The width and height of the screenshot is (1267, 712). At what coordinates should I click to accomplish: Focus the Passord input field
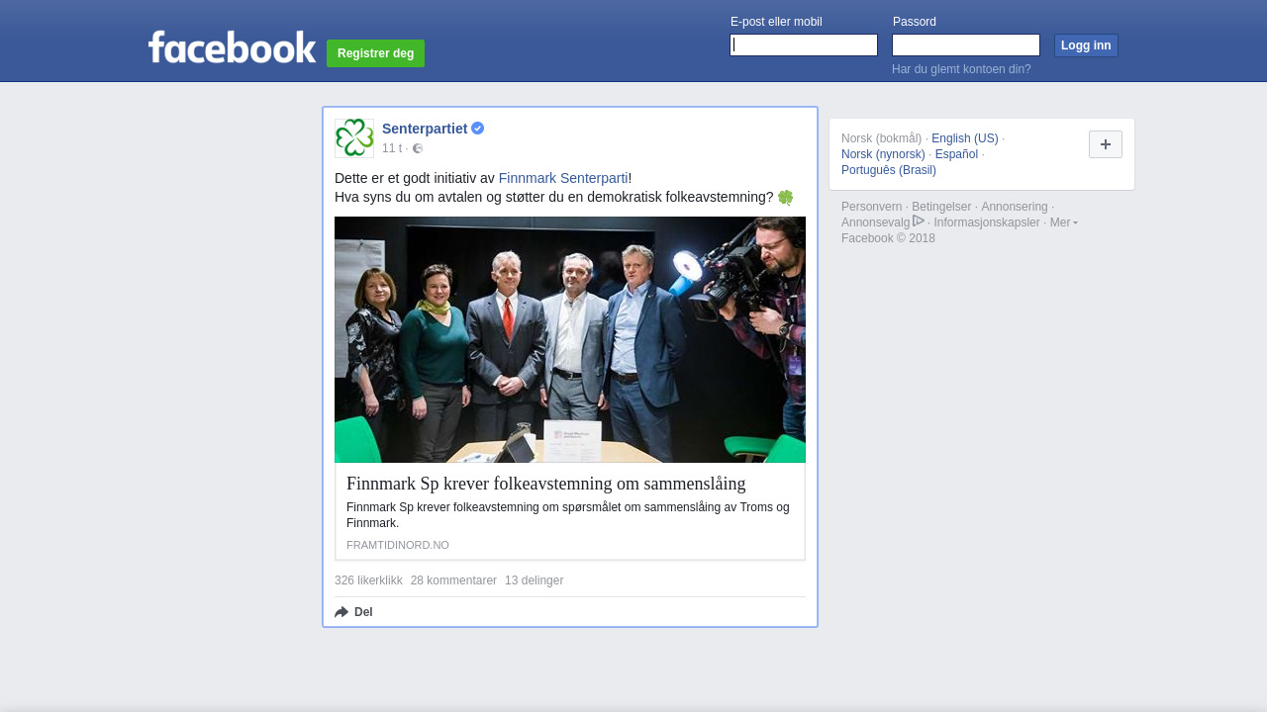(x=966, y=45)
